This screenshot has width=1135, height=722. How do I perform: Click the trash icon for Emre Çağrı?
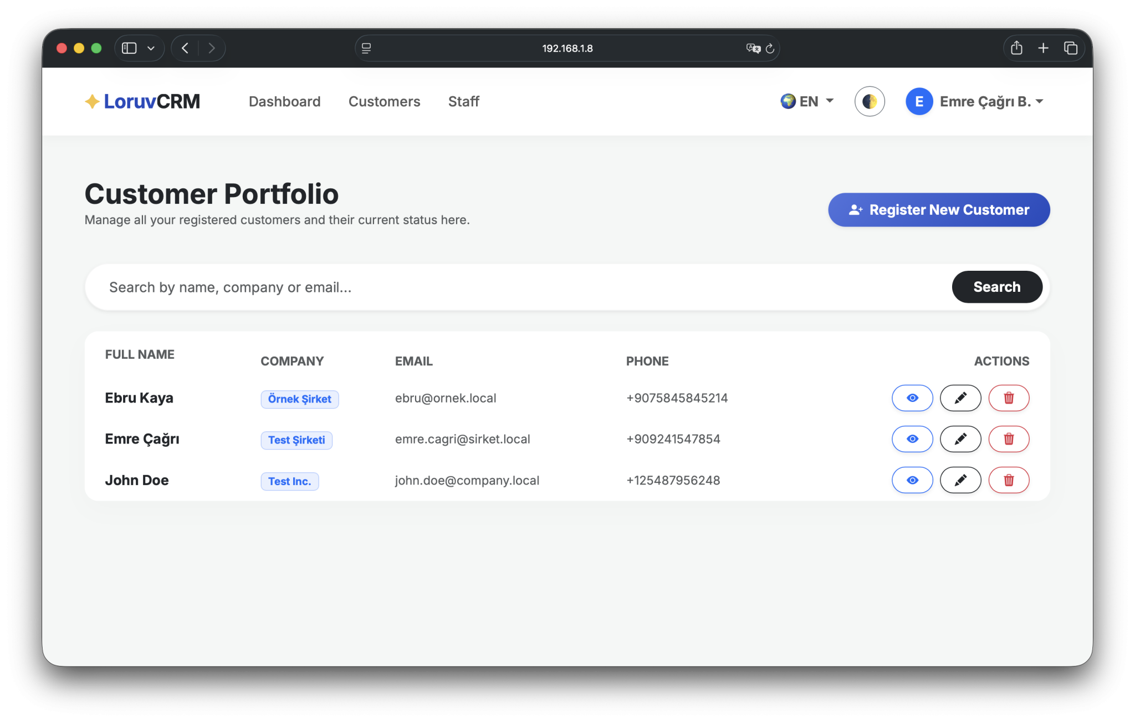pos(1009,439)
